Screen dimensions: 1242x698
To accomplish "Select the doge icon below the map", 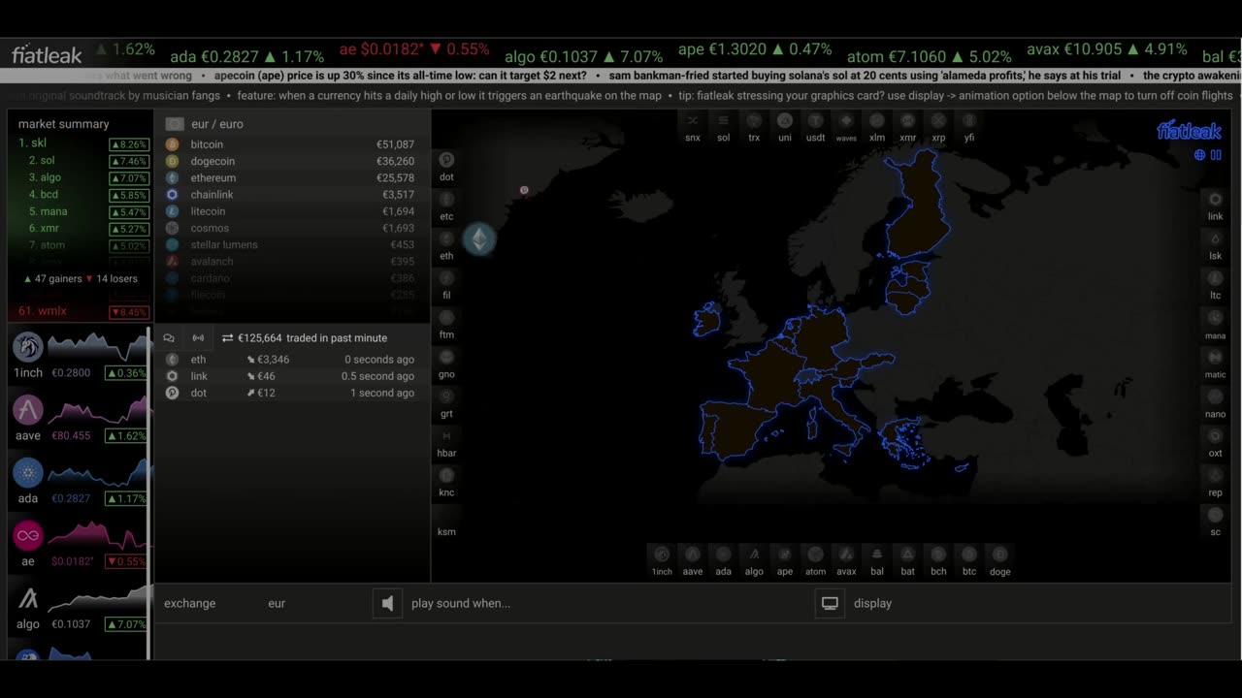I will (999, 555).
